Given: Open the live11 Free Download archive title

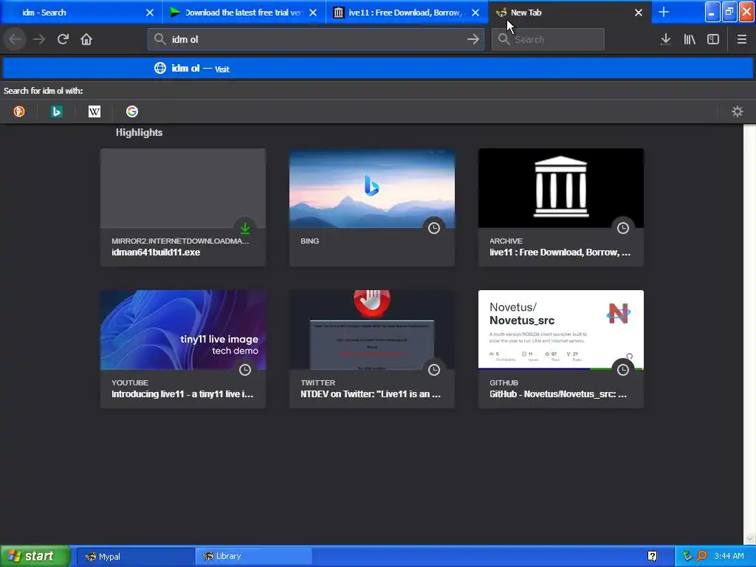Looking at the screenshot, I should click(560, 252).
